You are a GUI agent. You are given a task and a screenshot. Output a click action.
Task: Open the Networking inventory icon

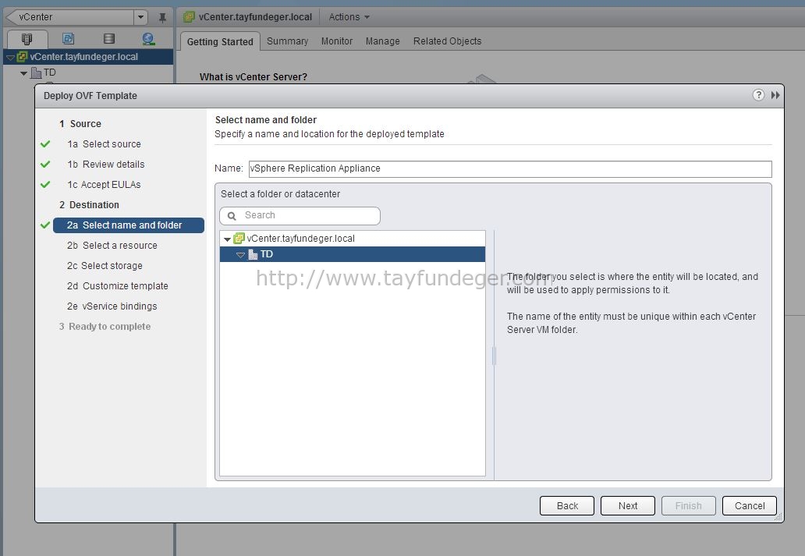pos(148,38)
